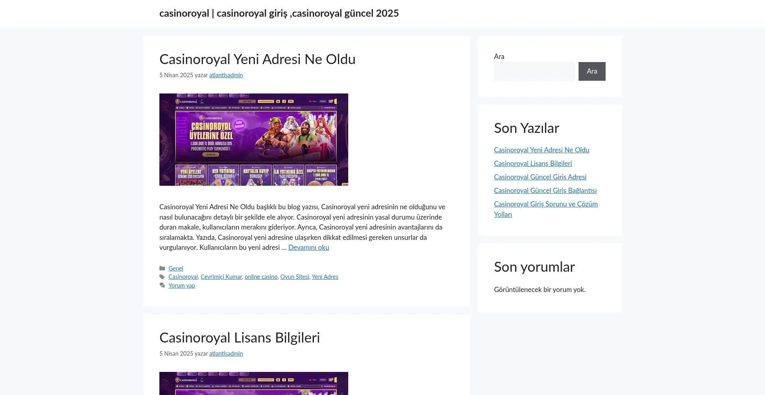Click the comments bubble icon beside Yorum yap

[x=162, y=286]
